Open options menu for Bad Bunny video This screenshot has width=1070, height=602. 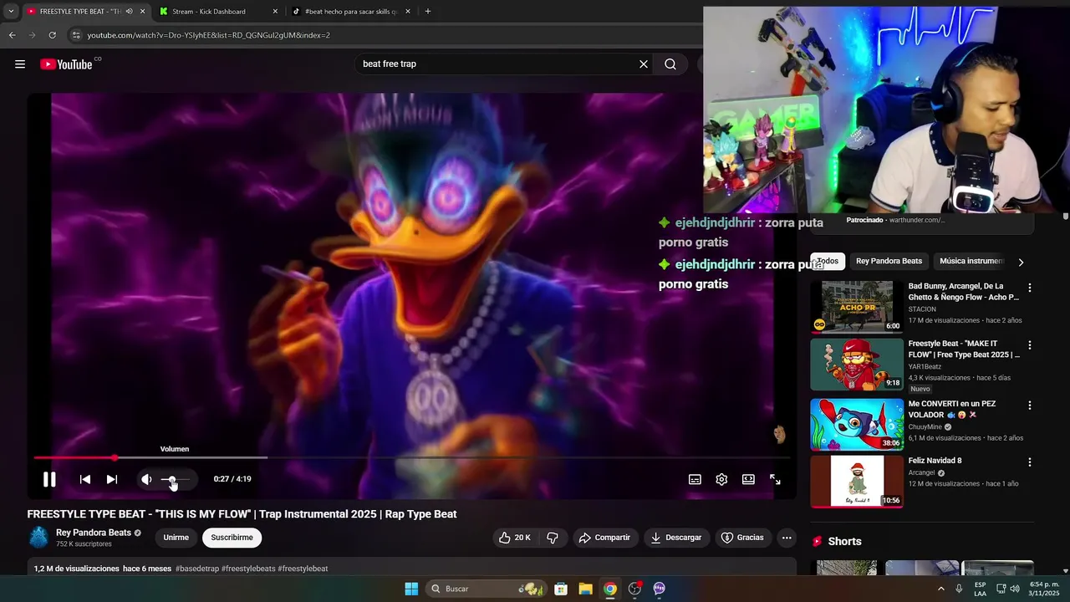[x=1030, y=288]
